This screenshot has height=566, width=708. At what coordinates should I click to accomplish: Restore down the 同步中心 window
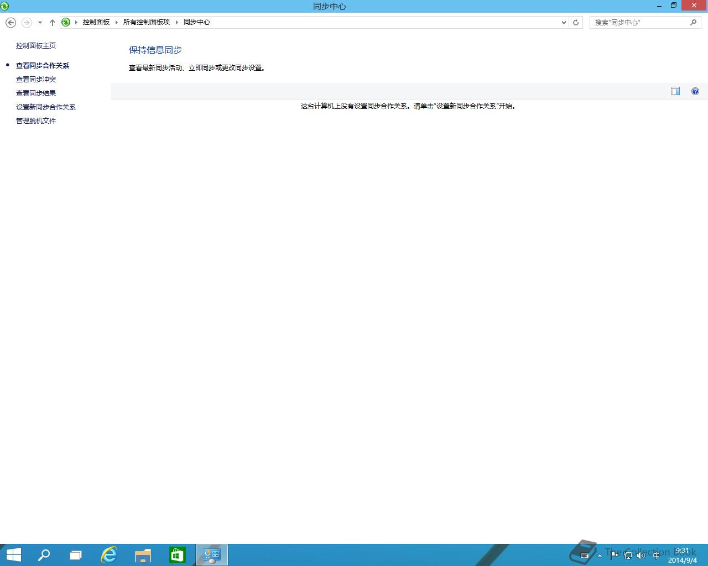point(674,6)
